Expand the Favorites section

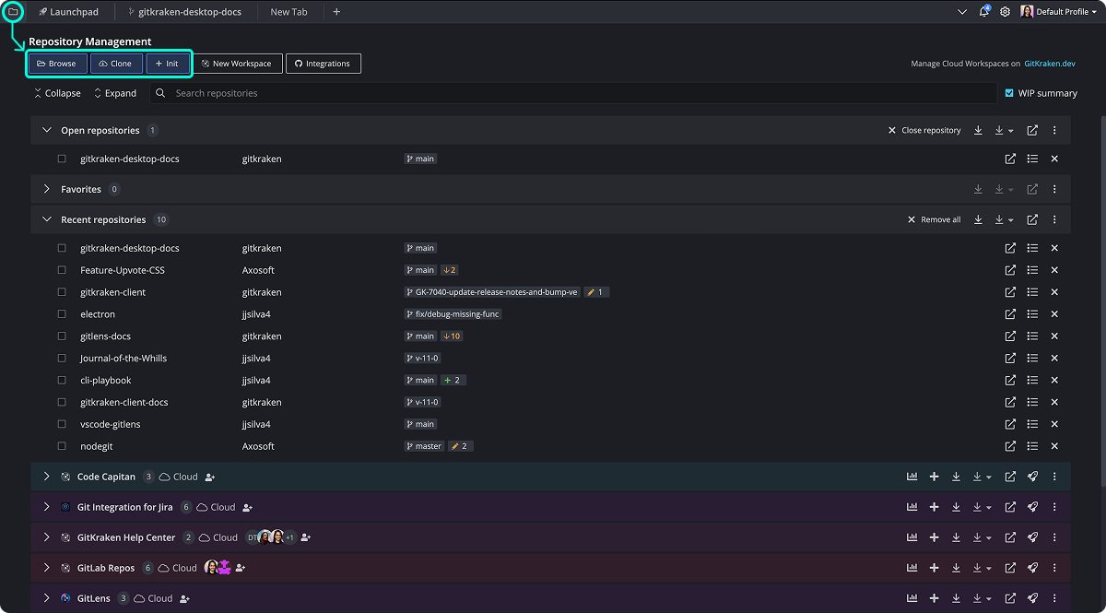(46, 189)
